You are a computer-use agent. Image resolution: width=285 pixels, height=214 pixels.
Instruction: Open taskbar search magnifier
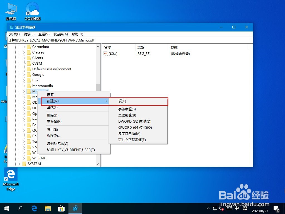20,208
